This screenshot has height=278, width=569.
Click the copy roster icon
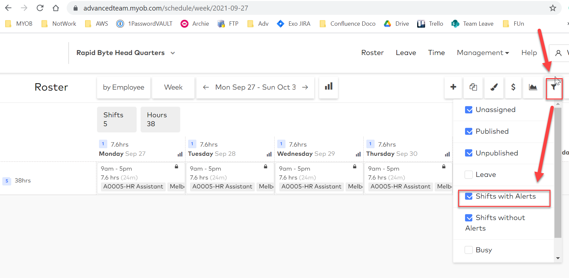click(473, 87)
